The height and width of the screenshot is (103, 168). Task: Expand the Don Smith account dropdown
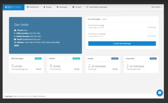click(157, 7)
